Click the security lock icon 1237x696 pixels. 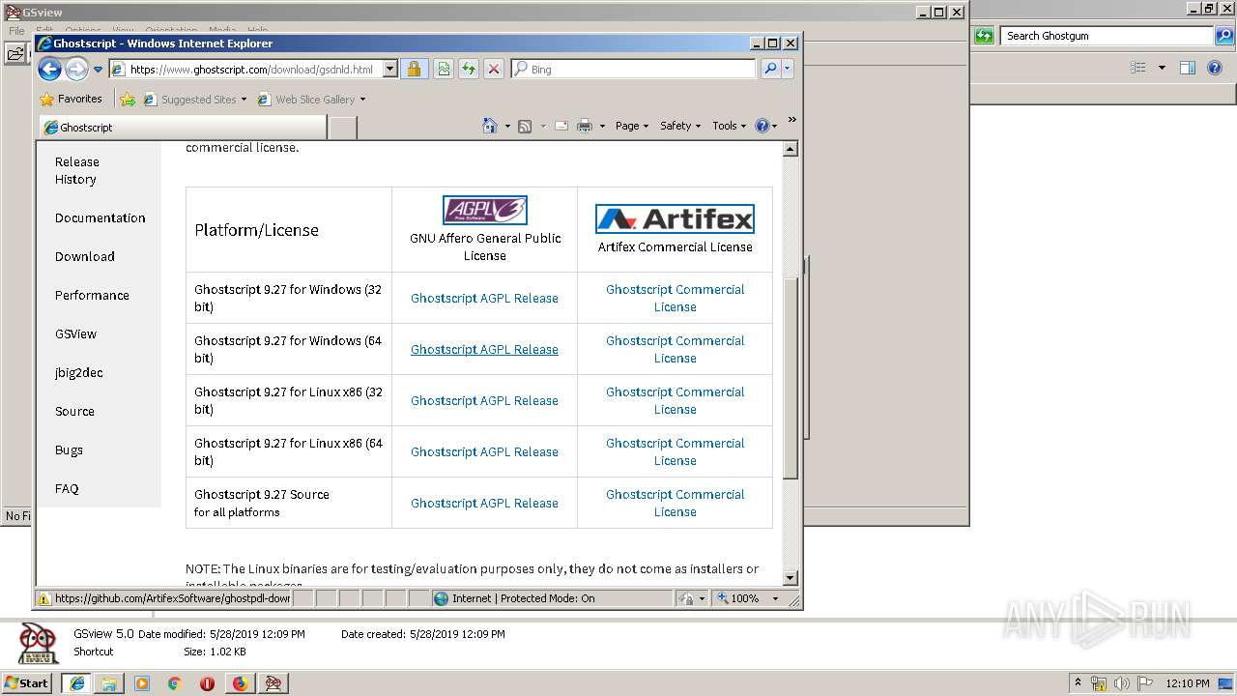coord(414,70)
